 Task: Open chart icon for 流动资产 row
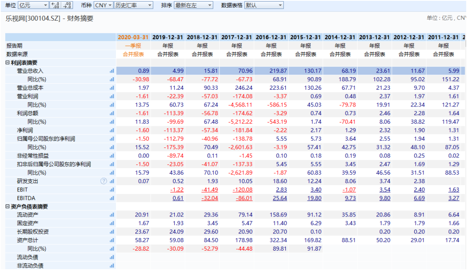coord(112,215)
